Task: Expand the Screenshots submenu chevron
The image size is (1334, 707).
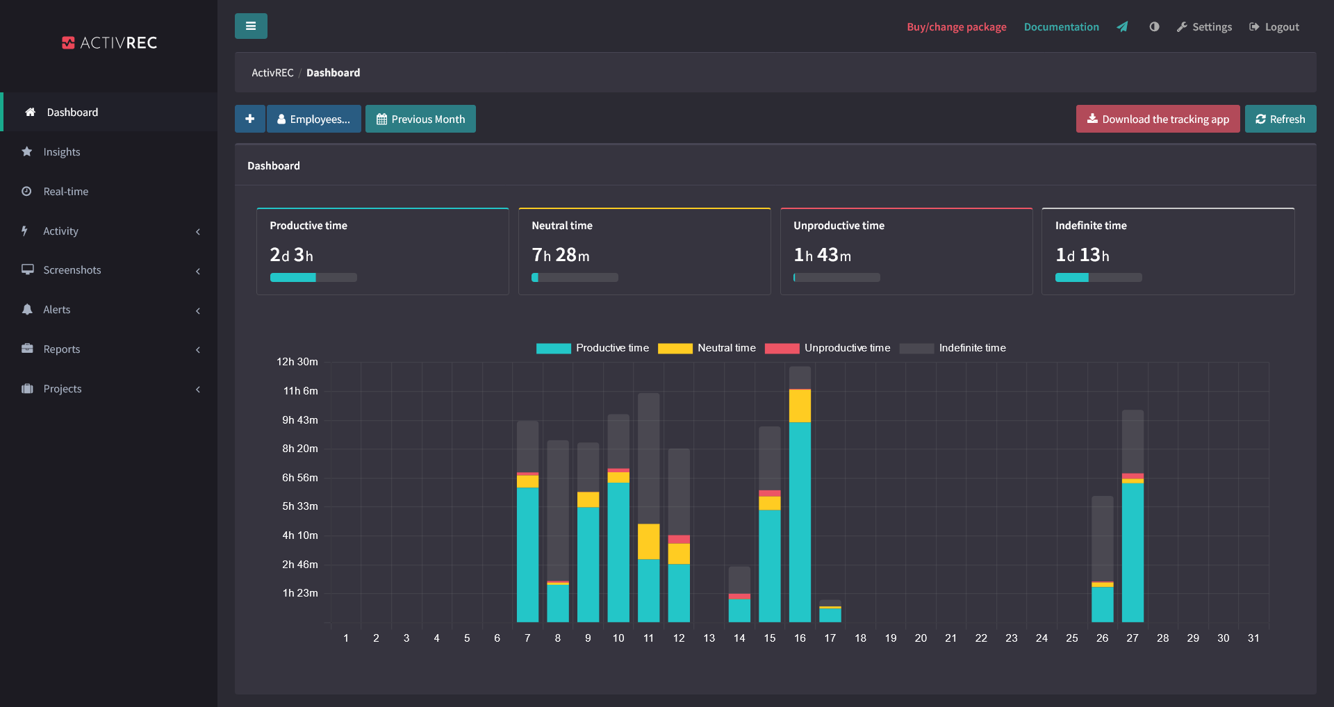Action: (x=198, y=271)
